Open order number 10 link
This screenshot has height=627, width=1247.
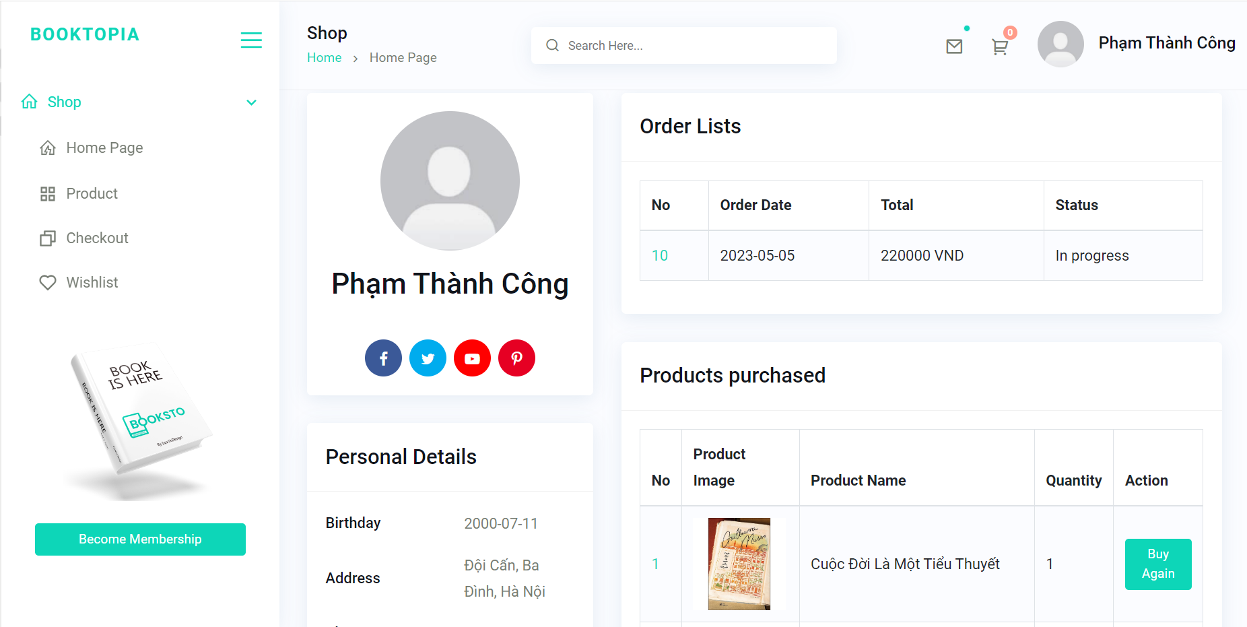pyautogui.click(x=660, y=255)
